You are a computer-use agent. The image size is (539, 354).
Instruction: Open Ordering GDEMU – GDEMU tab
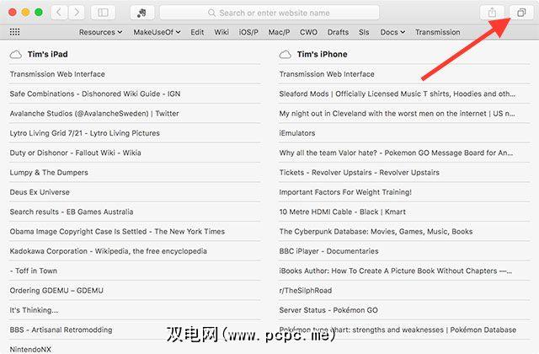[135, 290]
